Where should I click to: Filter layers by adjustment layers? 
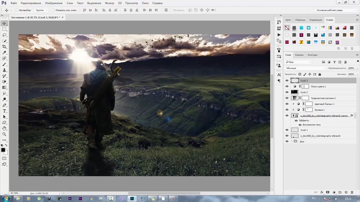coord(329,62)
